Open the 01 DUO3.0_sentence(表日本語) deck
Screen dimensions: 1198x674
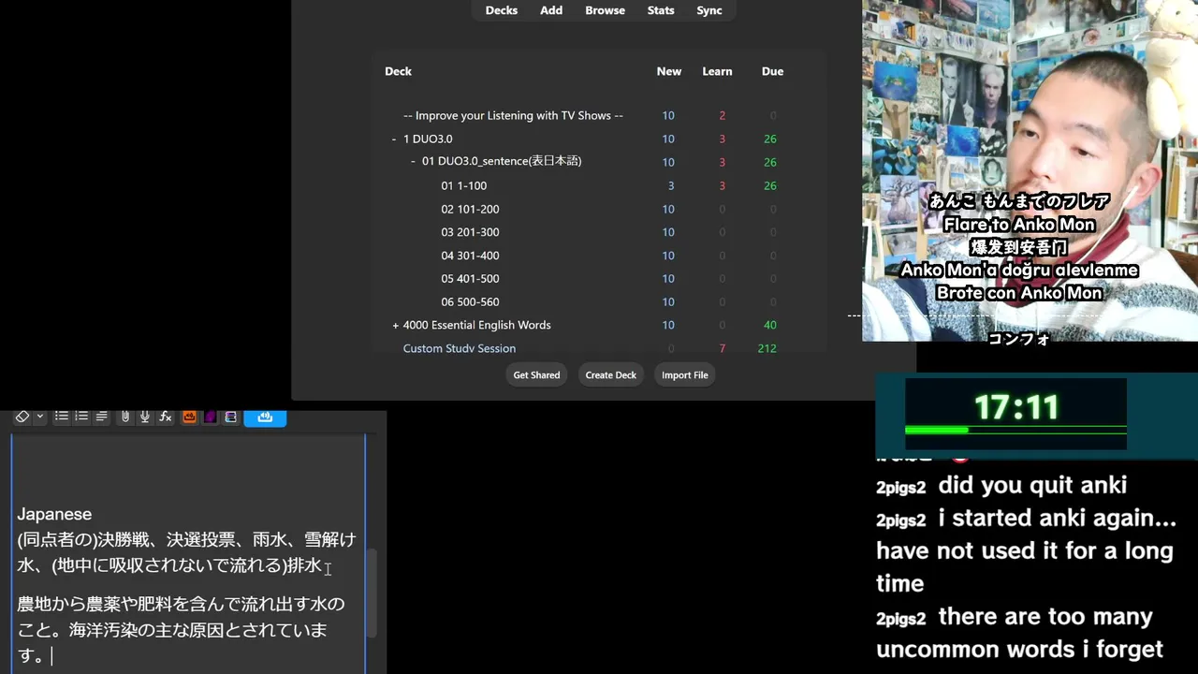(502, 161)
